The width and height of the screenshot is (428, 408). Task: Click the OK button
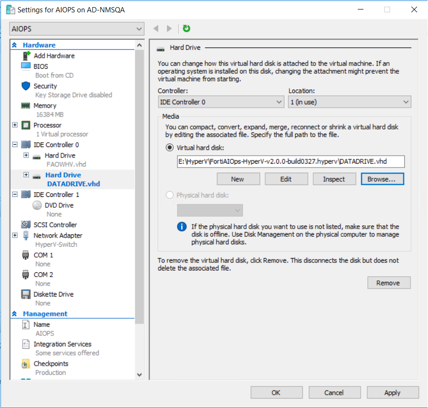click(277, 392)
